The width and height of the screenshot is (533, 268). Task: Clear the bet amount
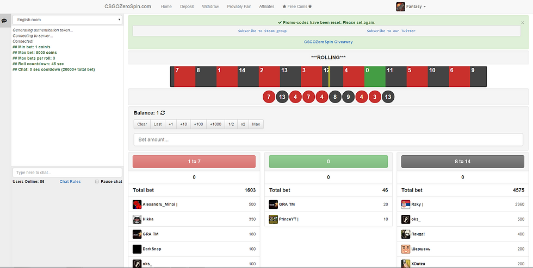tap(142, 124)
